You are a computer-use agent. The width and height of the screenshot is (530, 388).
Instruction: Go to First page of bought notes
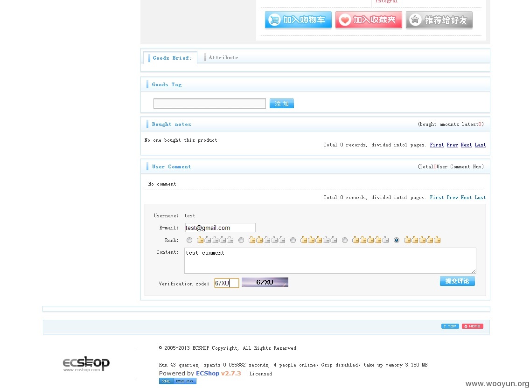click(437, 145)
